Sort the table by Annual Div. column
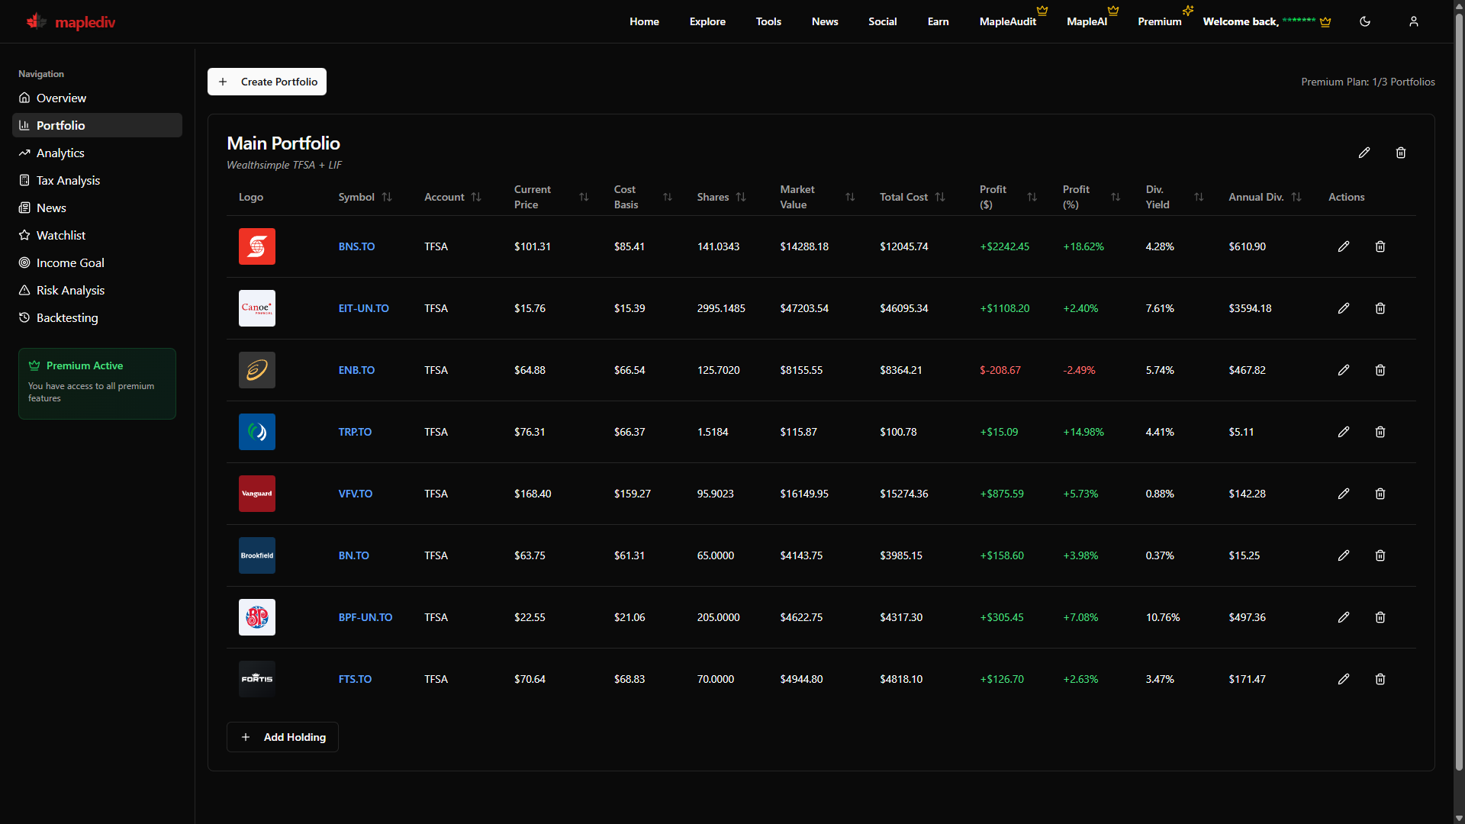This screenshot has width=1465, height=824. (x=1296, y=197)
